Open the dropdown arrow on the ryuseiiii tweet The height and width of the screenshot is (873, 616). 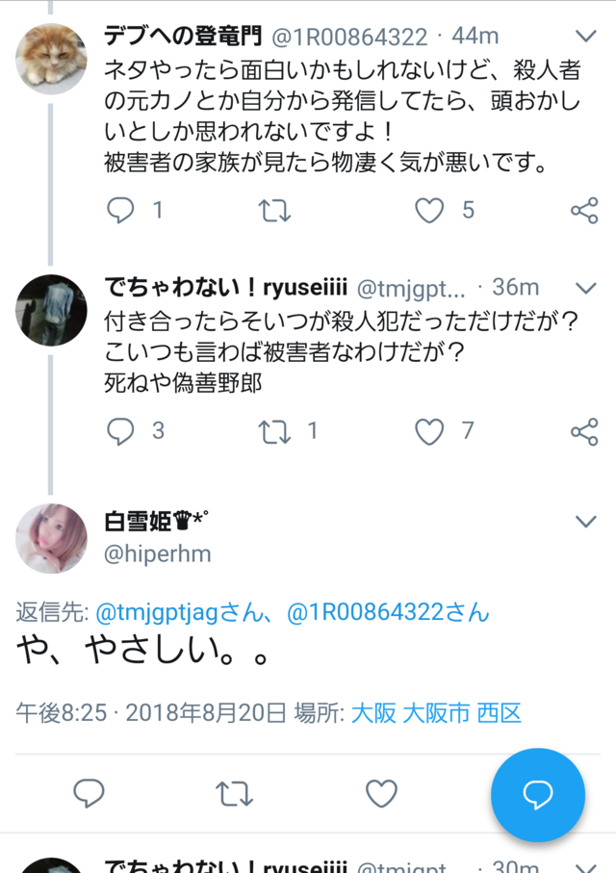pos(585,288)
